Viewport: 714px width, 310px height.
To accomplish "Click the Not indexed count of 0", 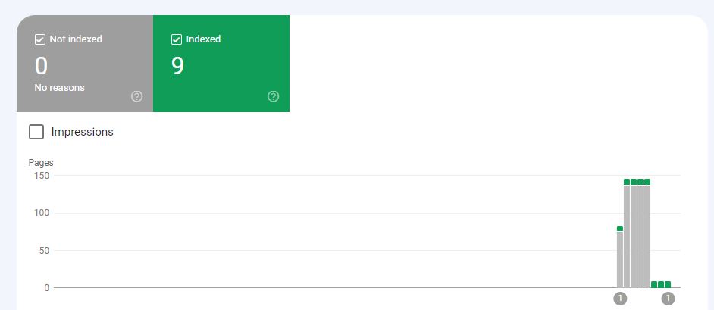I will [41, 67].
